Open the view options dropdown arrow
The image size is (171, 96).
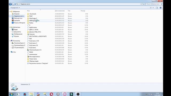point(153,8)
